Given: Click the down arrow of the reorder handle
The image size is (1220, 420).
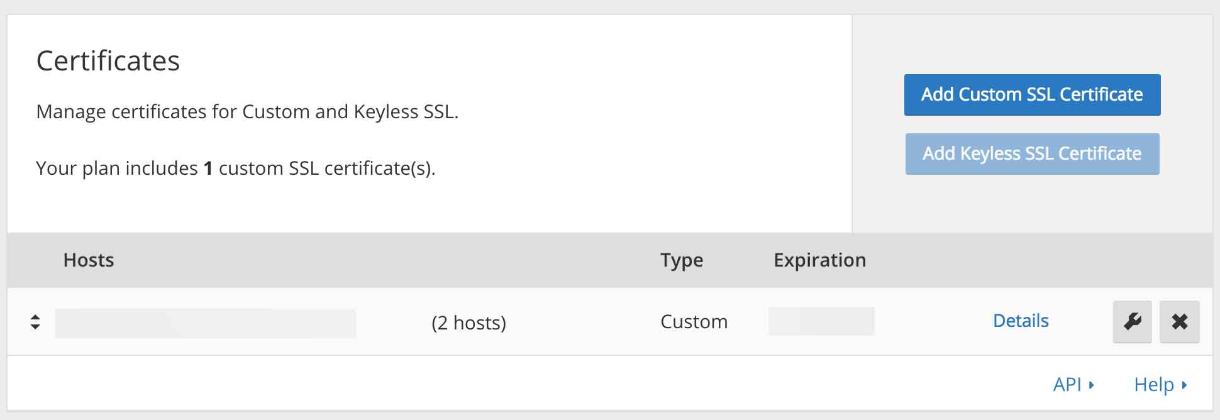Looking at the screenshot, I should tap(35, 326).
